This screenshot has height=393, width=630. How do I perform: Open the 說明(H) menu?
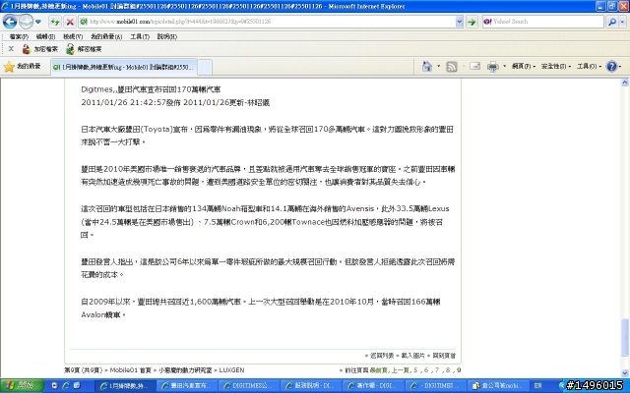coord(166,36)
